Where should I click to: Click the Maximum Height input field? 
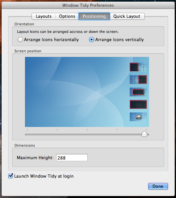72,158
